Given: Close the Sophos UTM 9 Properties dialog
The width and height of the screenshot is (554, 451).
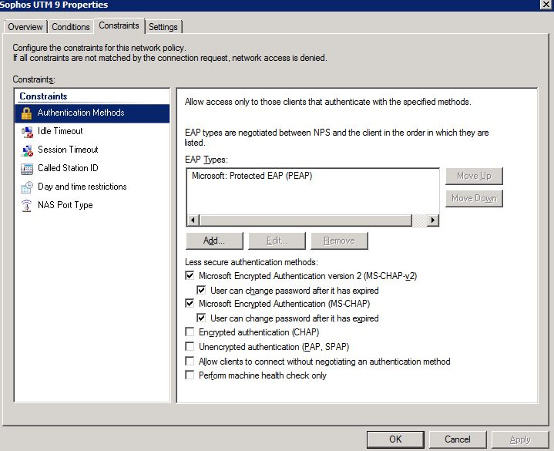Looking at the screenshot, I should (546, 5).
